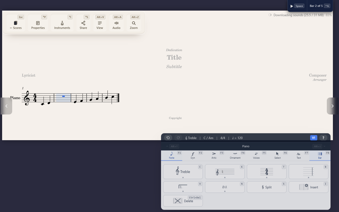This screenshot has width=339, height=212.
Task: Open help with question mark button
Action: click(x=323, y=138)
